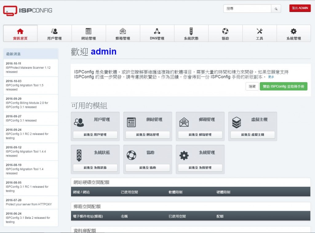The height and width of the screenshot is (233, 315).
Task: Click 前進至 虛擬主機 button
Action: pos(253,135)
